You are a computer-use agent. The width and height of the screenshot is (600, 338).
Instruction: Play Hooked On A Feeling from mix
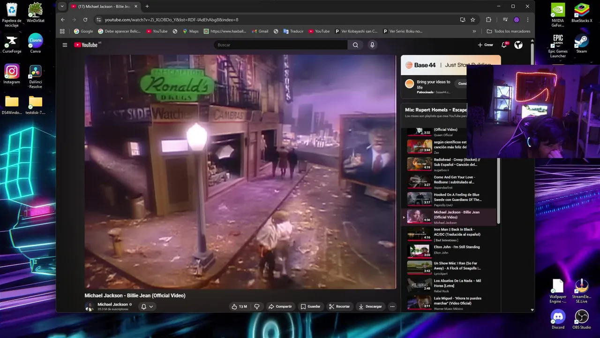(449, 199)
